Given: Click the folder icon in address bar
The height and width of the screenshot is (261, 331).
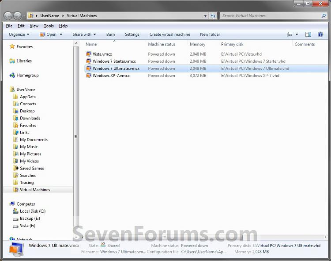Looking at the screenshot, I should pyautogui.click(x=31, y=15).
